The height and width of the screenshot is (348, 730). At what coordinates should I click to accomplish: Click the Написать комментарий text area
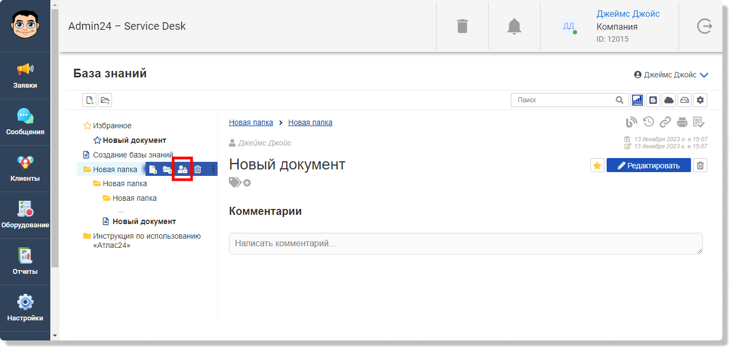click(x=466, y=244)
